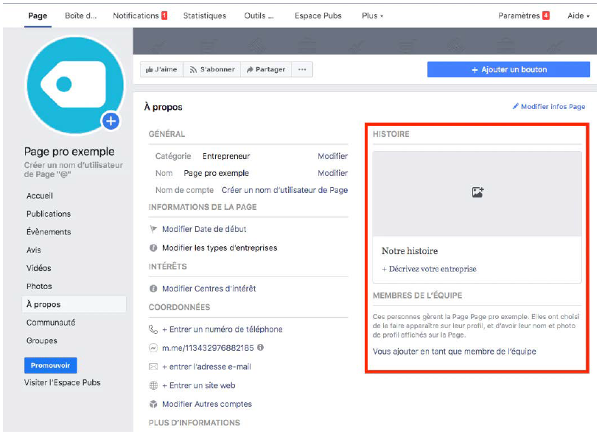The width and height of the screenshot is (602, 434).
Task: Click Modifier Autres comptes
Action: click(x=207, y=404)
